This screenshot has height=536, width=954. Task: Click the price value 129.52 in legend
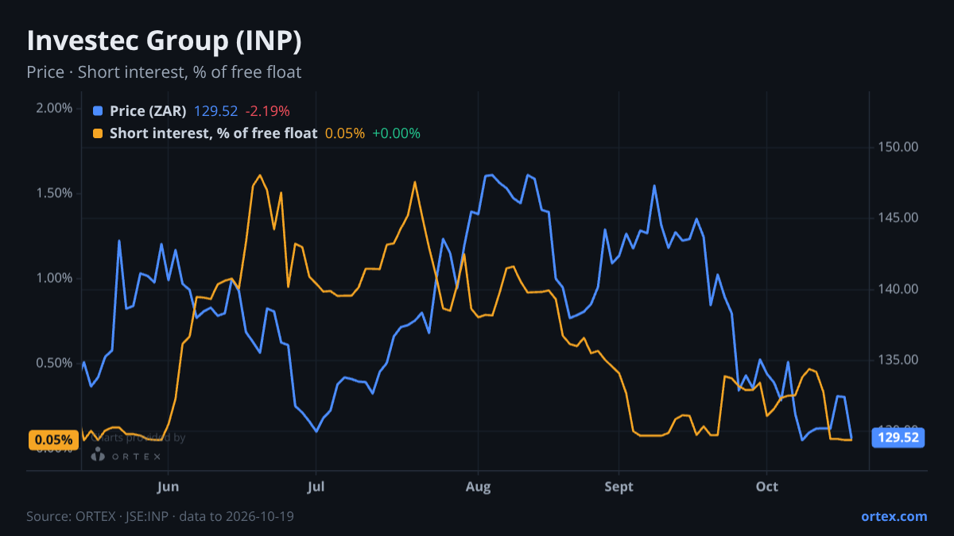[215, 111]
